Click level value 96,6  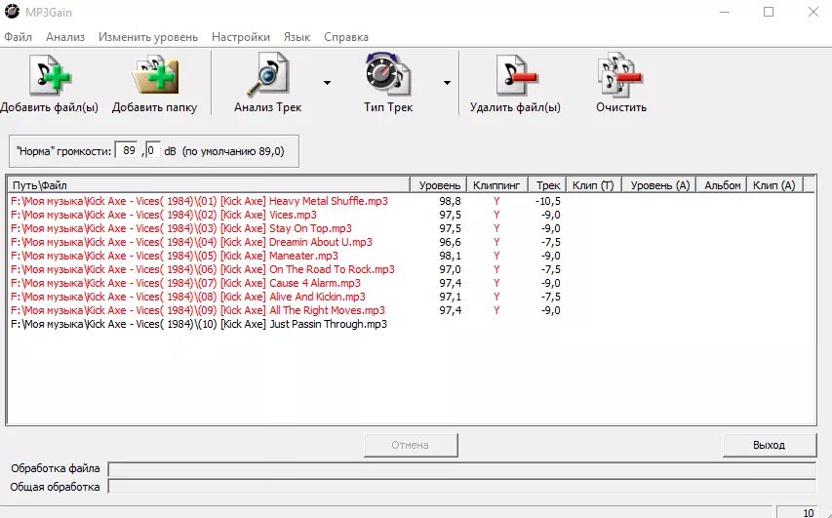[450, 242]
